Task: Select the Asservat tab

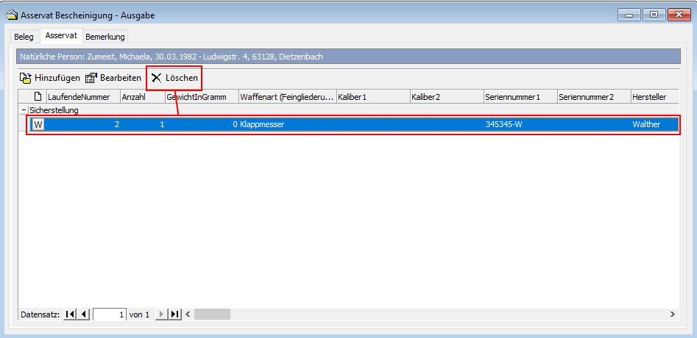Action: pyautogui.click(x=61, y=35)
